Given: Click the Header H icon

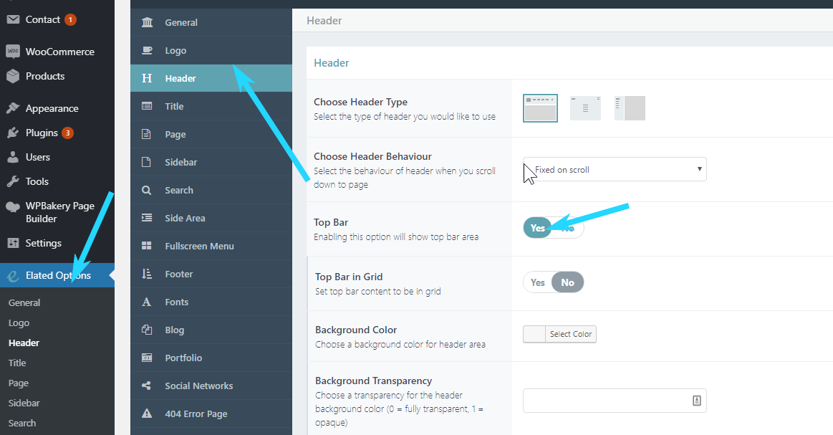Looking at the screenshot, I should coord(147,79).
